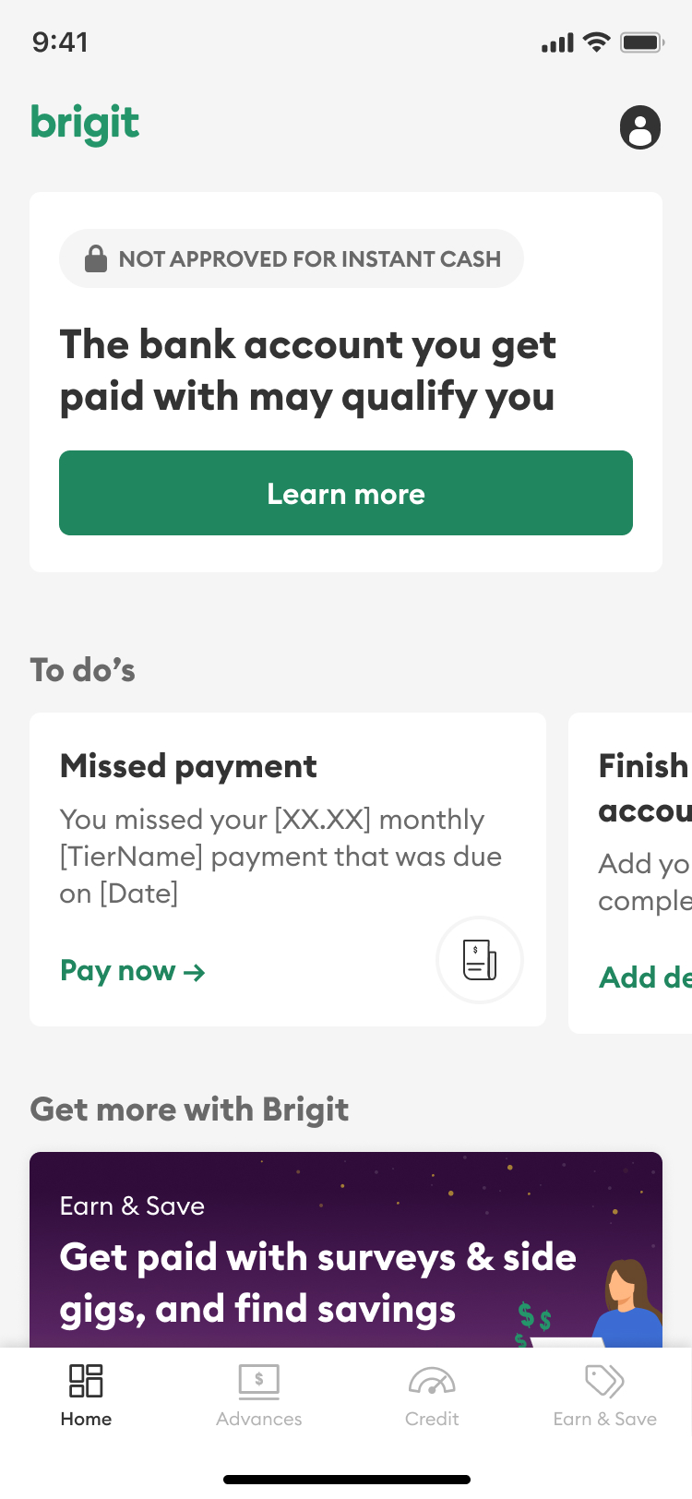The width and height of the screenshot is (692, 1499).
Task: Tap the lock icon in the status badge
Action: point(96,258)
